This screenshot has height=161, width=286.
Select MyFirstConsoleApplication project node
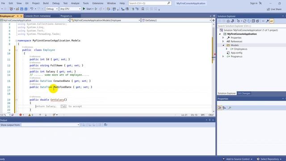tap(242, 34)
